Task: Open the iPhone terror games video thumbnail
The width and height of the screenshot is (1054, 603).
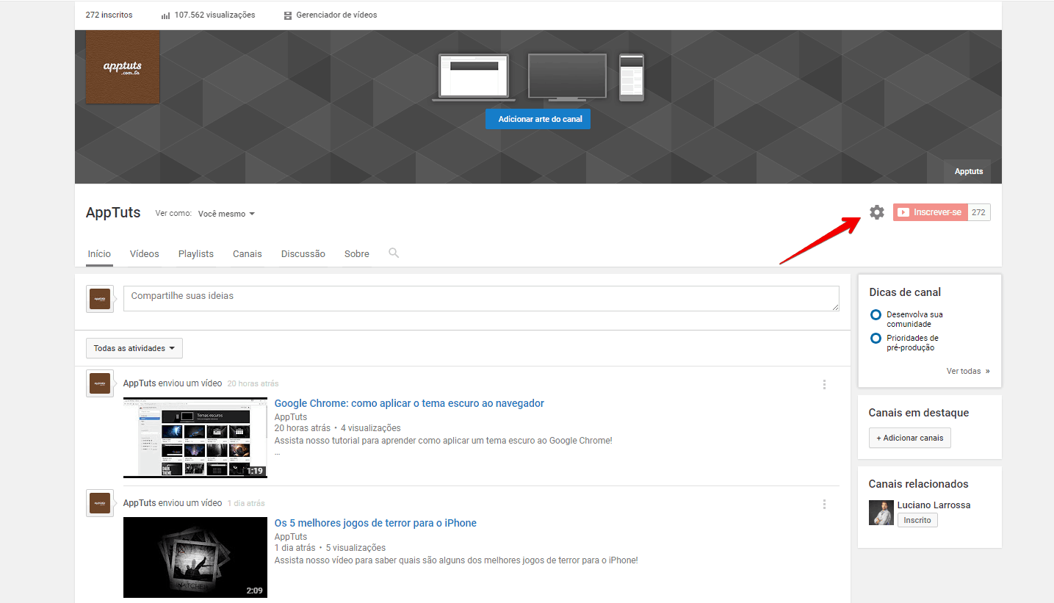Action: 195,557
